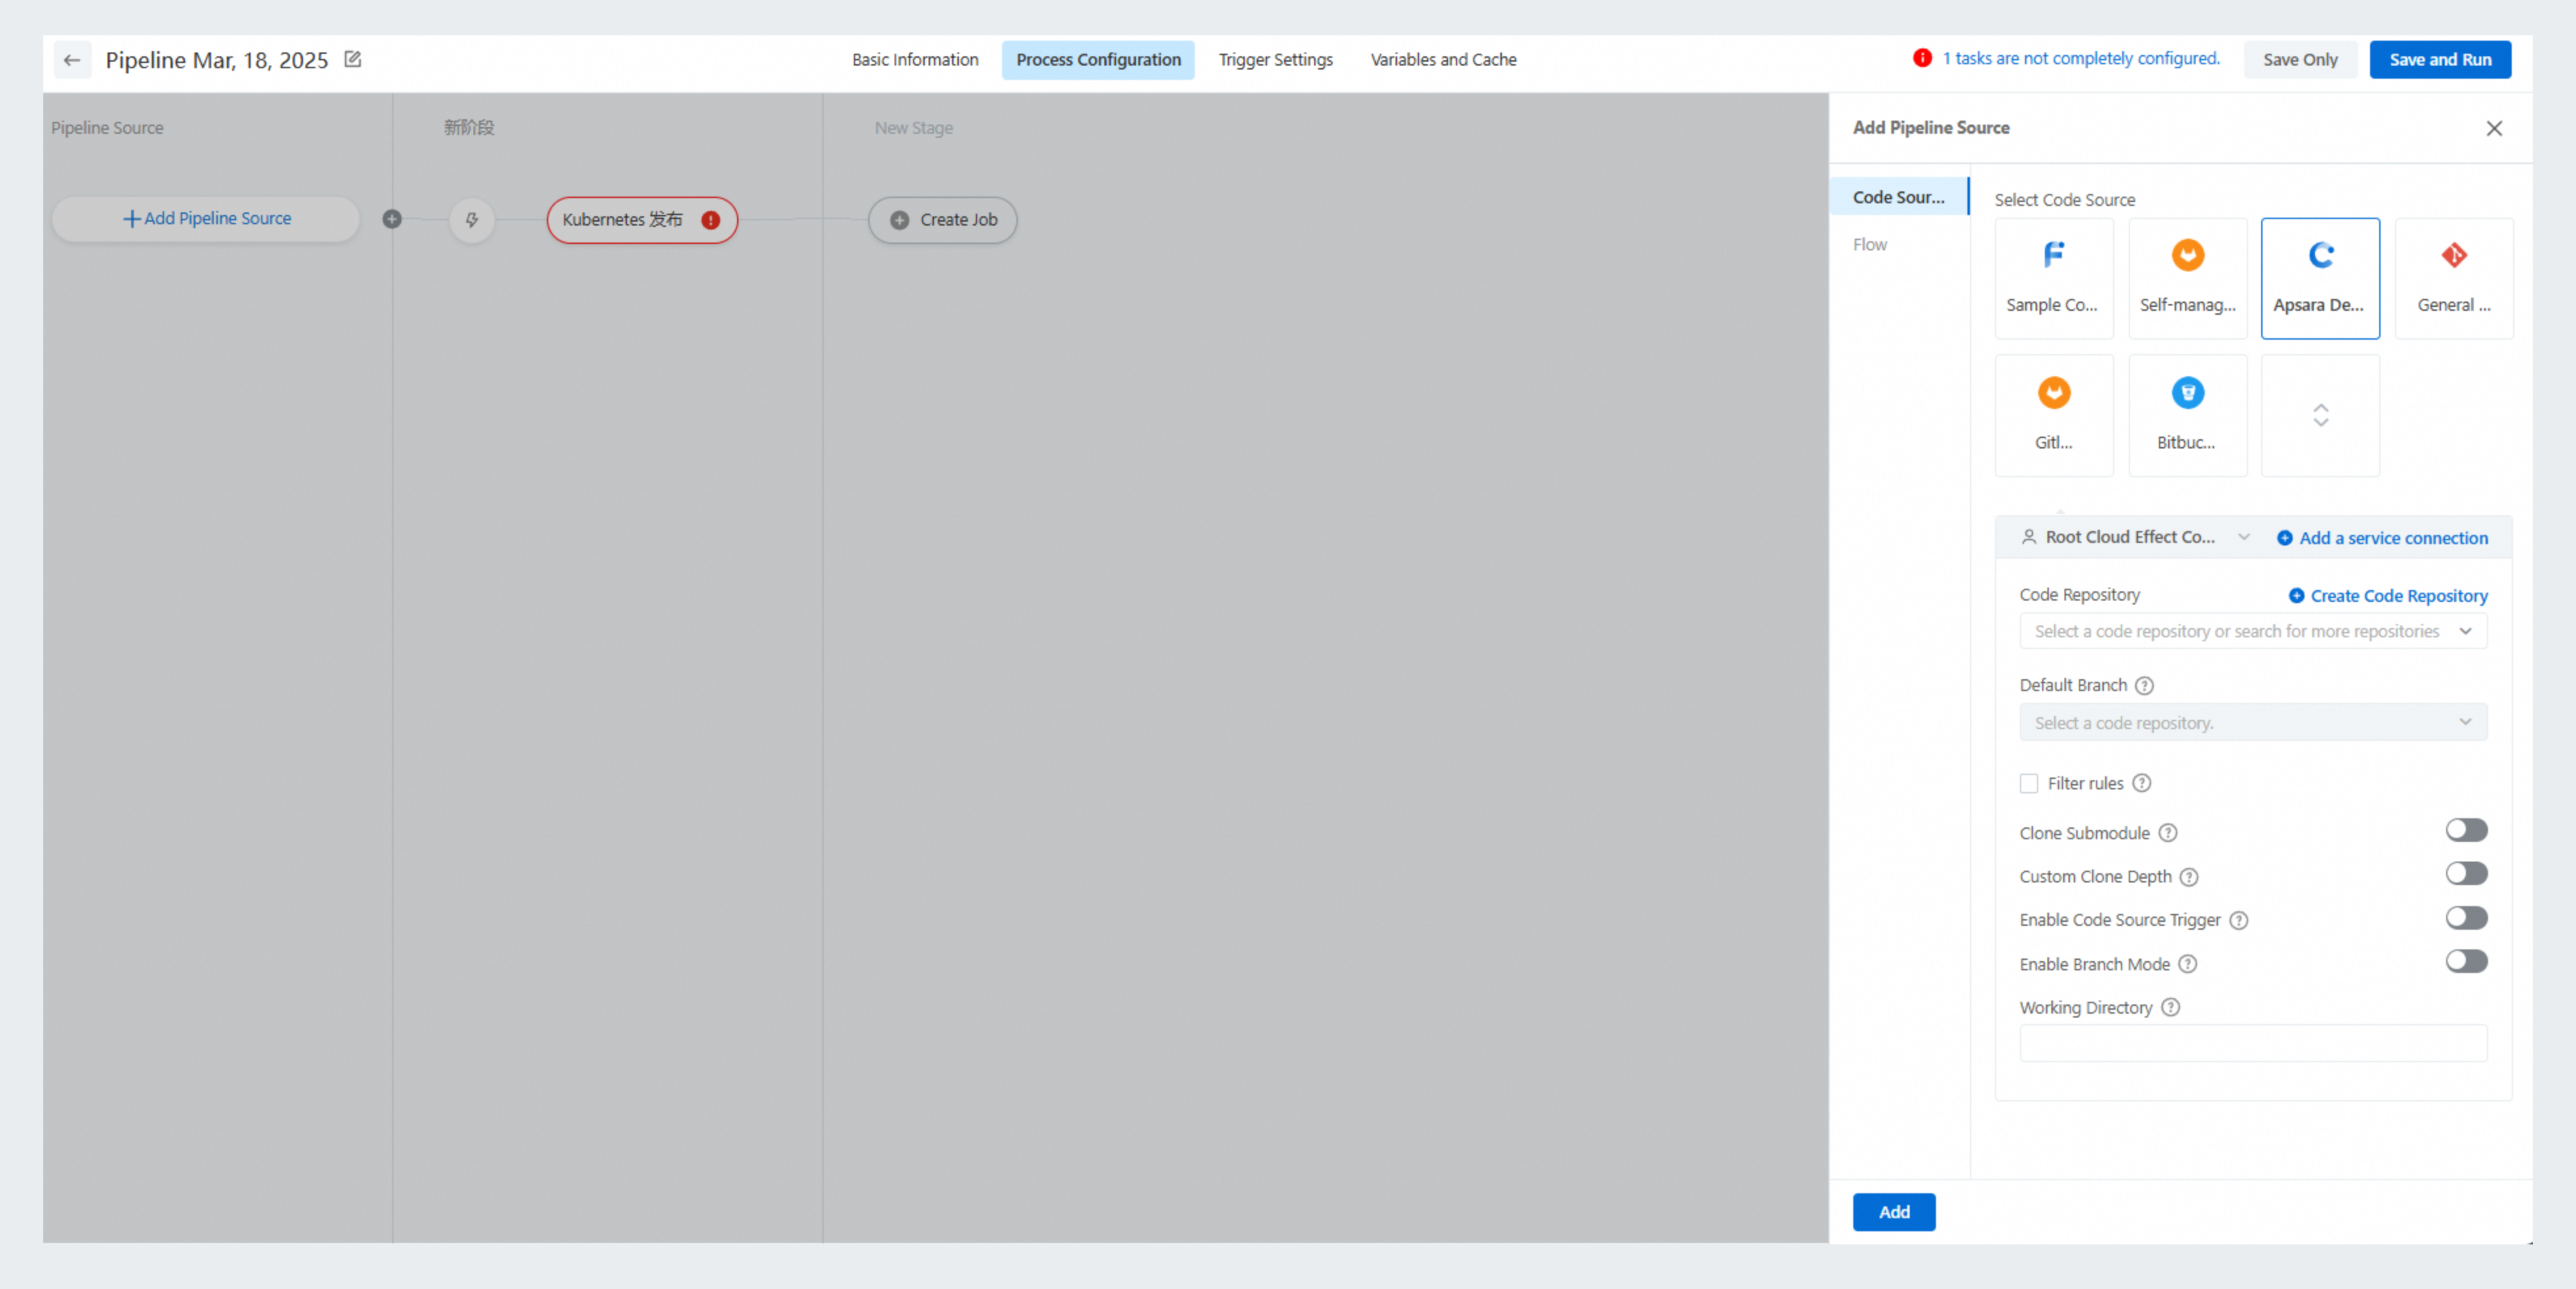
Task: Click inside the Working Directory field
Action: [x=2252, y=1043]
